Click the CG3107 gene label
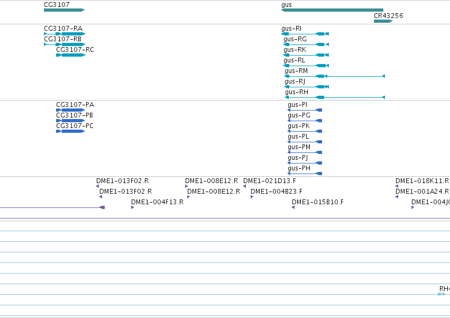This screenshot has height=318, width=450. [57, 5]
